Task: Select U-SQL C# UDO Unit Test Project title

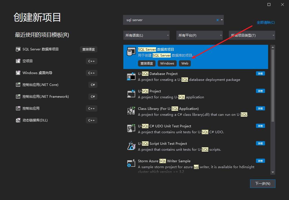Action: point(165,126)
